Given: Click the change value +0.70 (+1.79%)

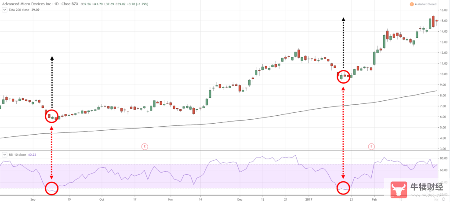Looking at the screenshot, I should tap(138, 4).
